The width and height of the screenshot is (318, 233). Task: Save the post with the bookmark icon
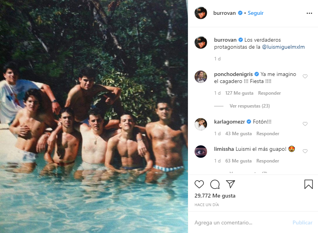tap(309, 184)
